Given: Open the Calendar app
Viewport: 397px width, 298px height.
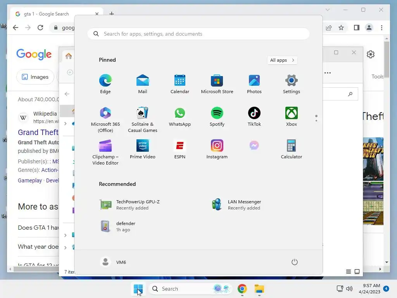Looking at the screenshot, I should [180, 84].
